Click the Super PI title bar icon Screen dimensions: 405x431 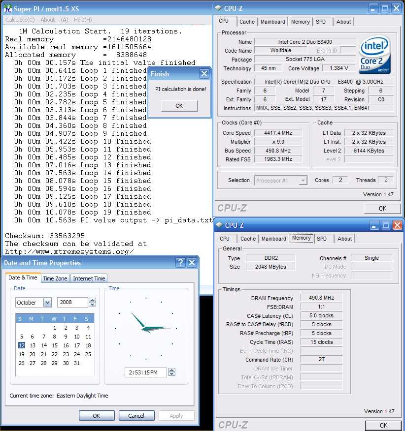click(x=8, y=8)
